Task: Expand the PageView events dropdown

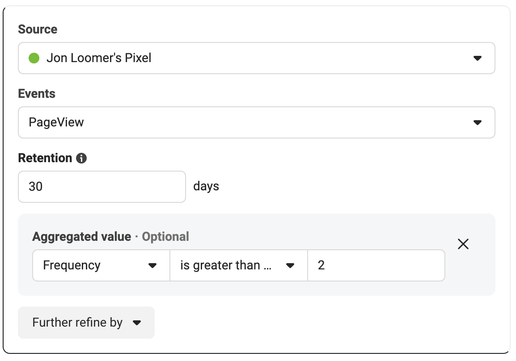Action: point(256,122)
